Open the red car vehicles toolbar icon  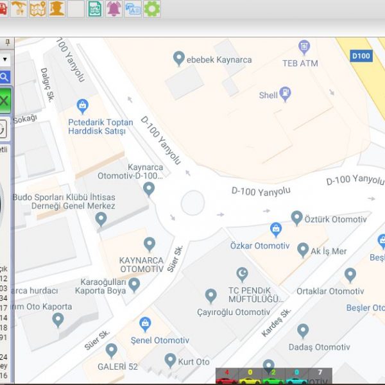[3, 9]
